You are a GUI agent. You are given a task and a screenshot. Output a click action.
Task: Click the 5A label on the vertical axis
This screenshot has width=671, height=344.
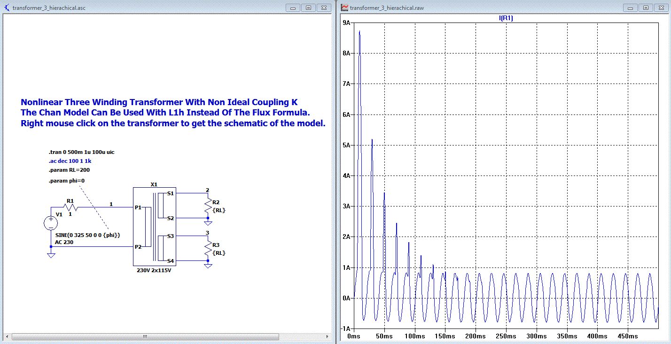(x=346, y=145)
